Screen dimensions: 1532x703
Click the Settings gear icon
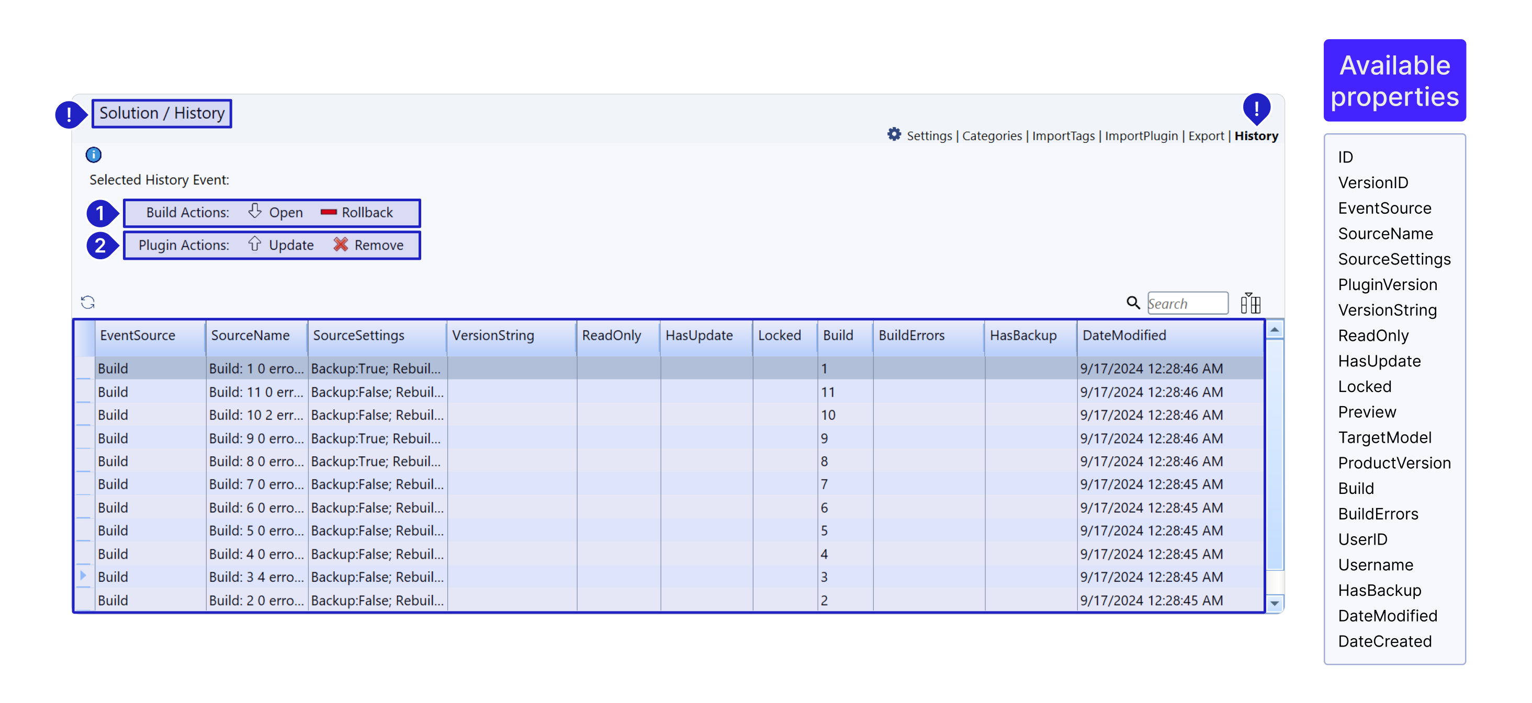click(x=894, y=134)
